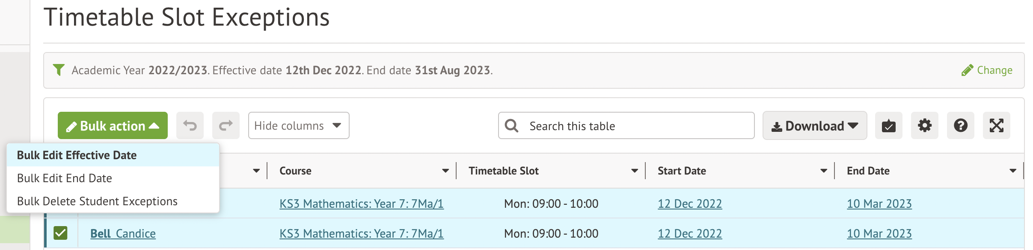
Task: Choose Bulk Edit End Date option
Action: (65, 178)
